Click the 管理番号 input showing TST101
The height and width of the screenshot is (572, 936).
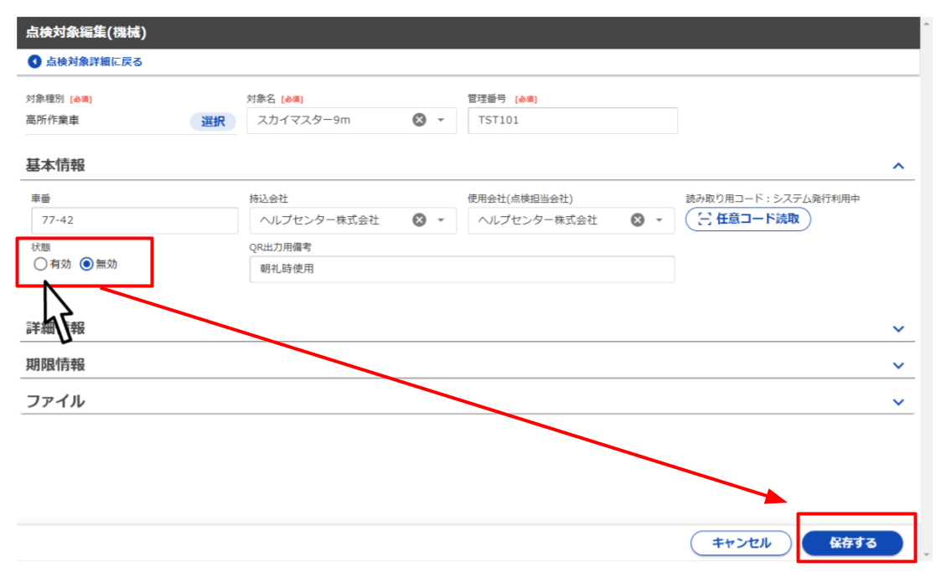coord(572,120)
